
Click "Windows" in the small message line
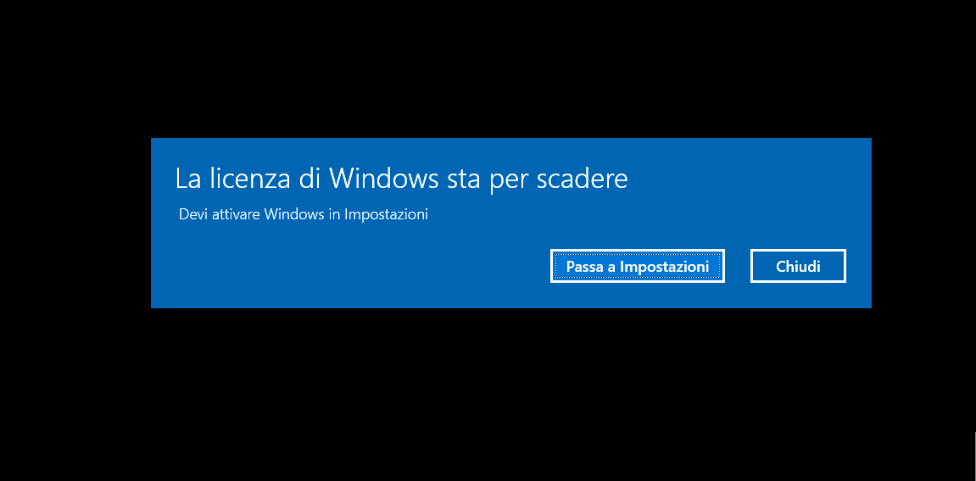coord(293,214)
